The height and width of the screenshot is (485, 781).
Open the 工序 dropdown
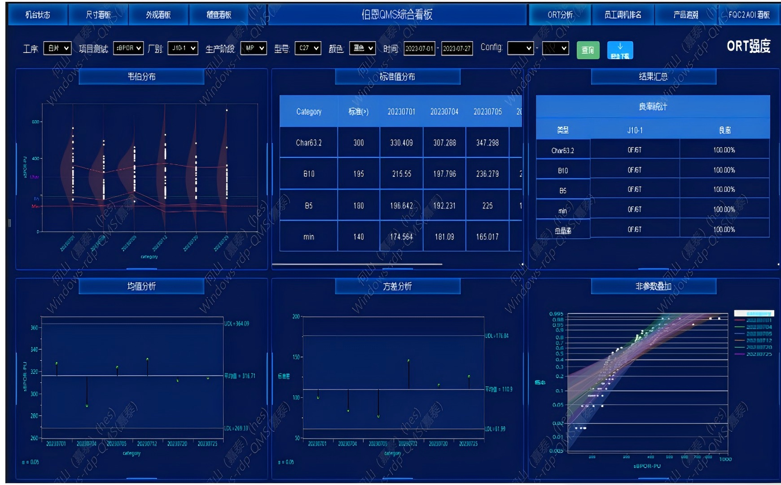(x=57, y=48)
